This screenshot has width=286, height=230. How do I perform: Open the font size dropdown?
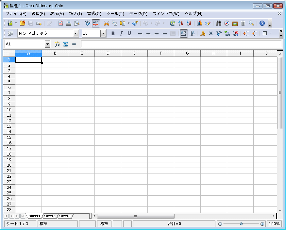click(x=103, y=33)
